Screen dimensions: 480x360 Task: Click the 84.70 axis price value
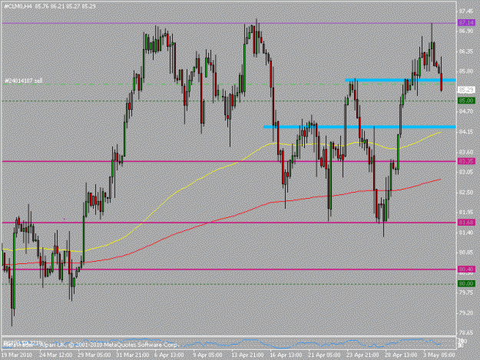pos(466,111)
